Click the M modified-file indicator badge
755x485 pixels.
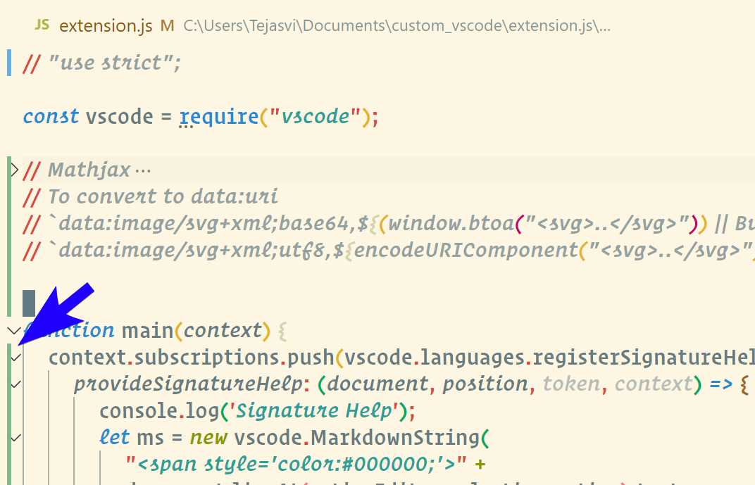click(x=166, y=25)
